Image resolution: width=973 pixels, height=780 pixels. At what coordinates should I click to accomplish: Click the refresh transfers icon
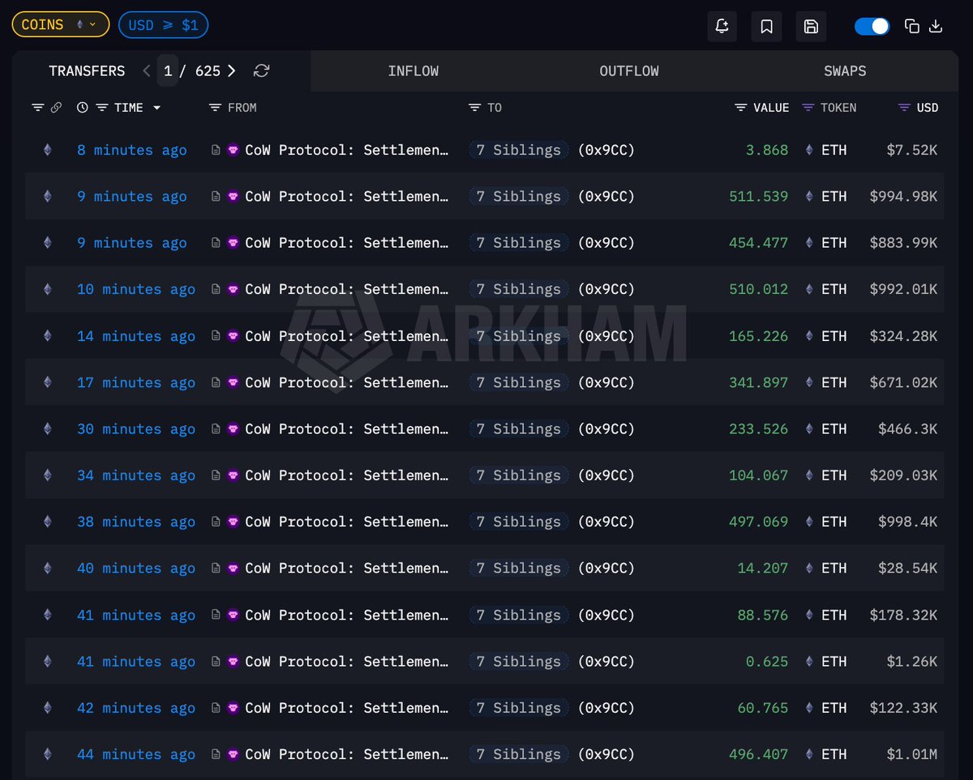click(x=261, y=71)
